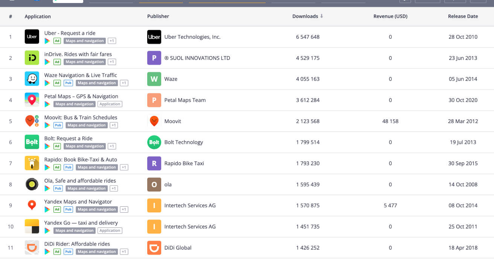Open the inDrive app icon

pyautogui.click(x=32, y=58)
